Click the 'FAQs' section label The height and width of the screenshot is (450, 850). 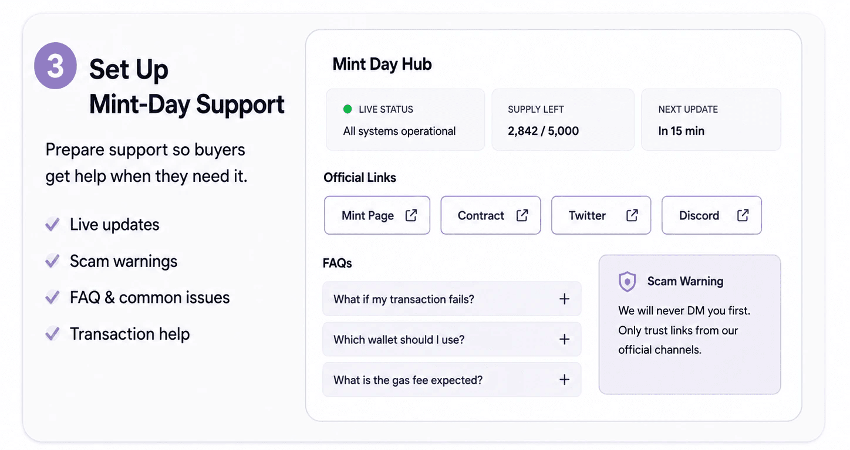point(338,263)
